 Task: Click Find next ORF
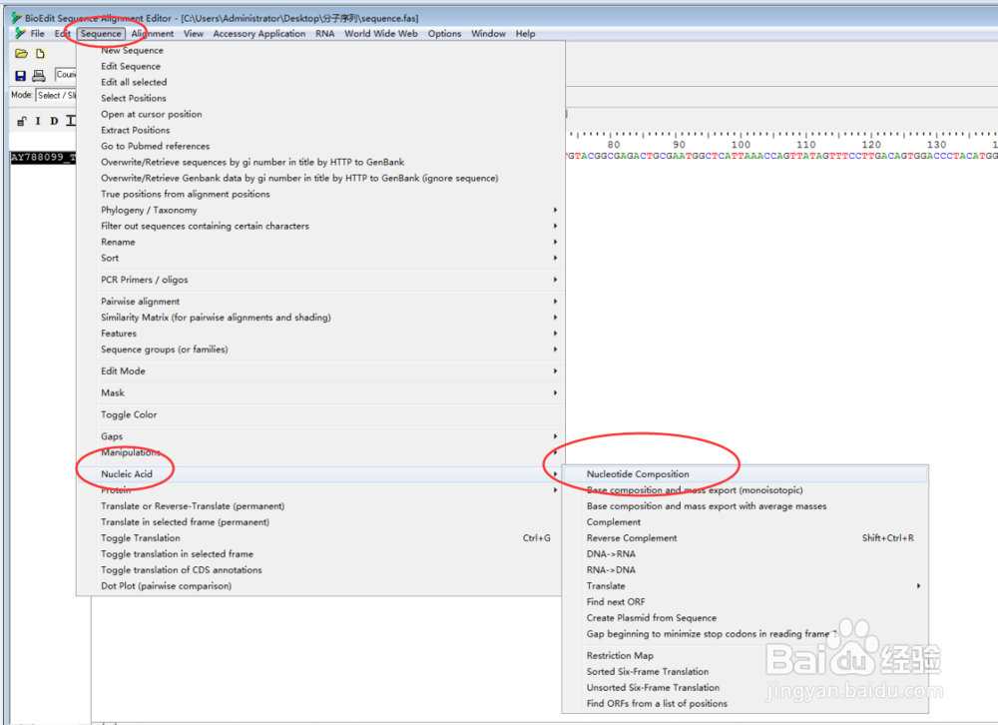746,601
